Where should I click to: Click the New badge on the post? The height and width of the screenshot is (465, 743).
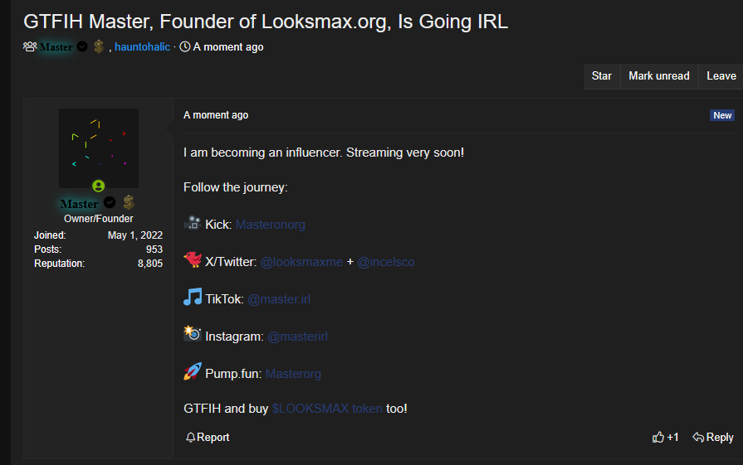[x=722, y=115]
